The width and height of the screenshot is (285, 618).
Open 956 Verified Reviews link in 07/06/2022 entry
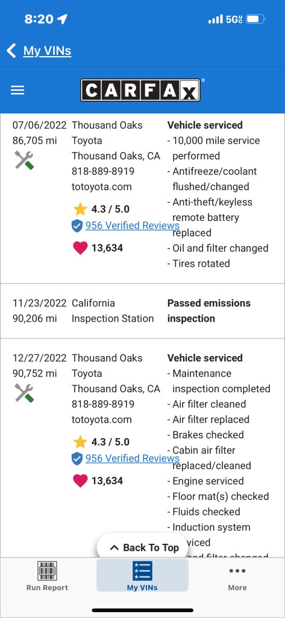(x=133, y=226)
